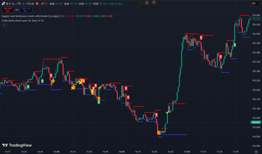
Task: Click the 16:00 time axis label
Action: coord(122,152)
